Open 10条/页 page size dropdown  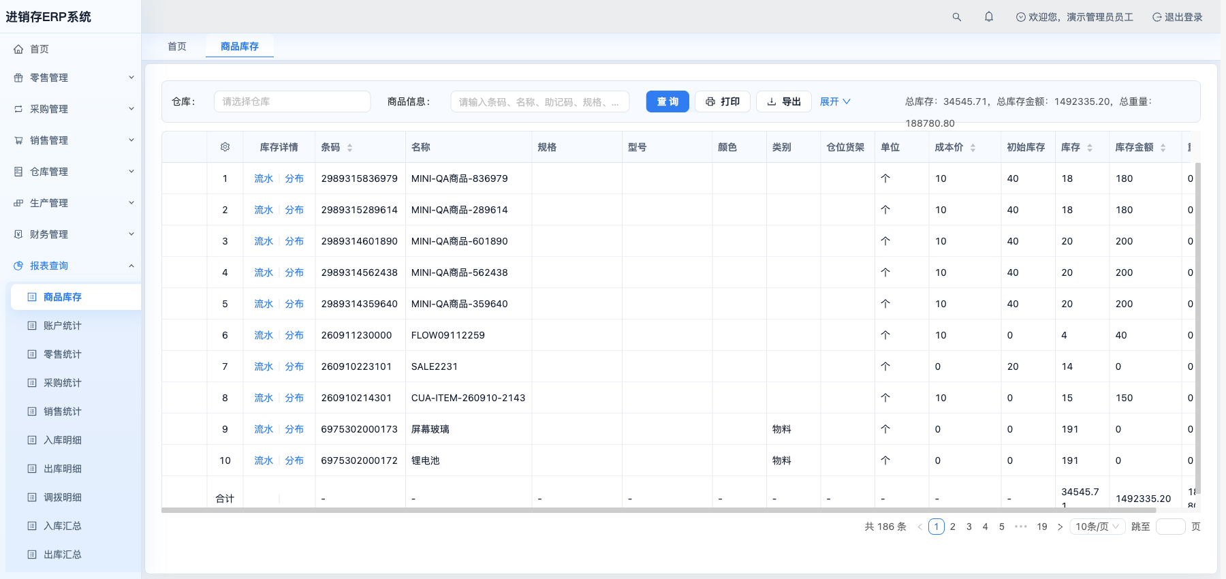(1097, 527)
